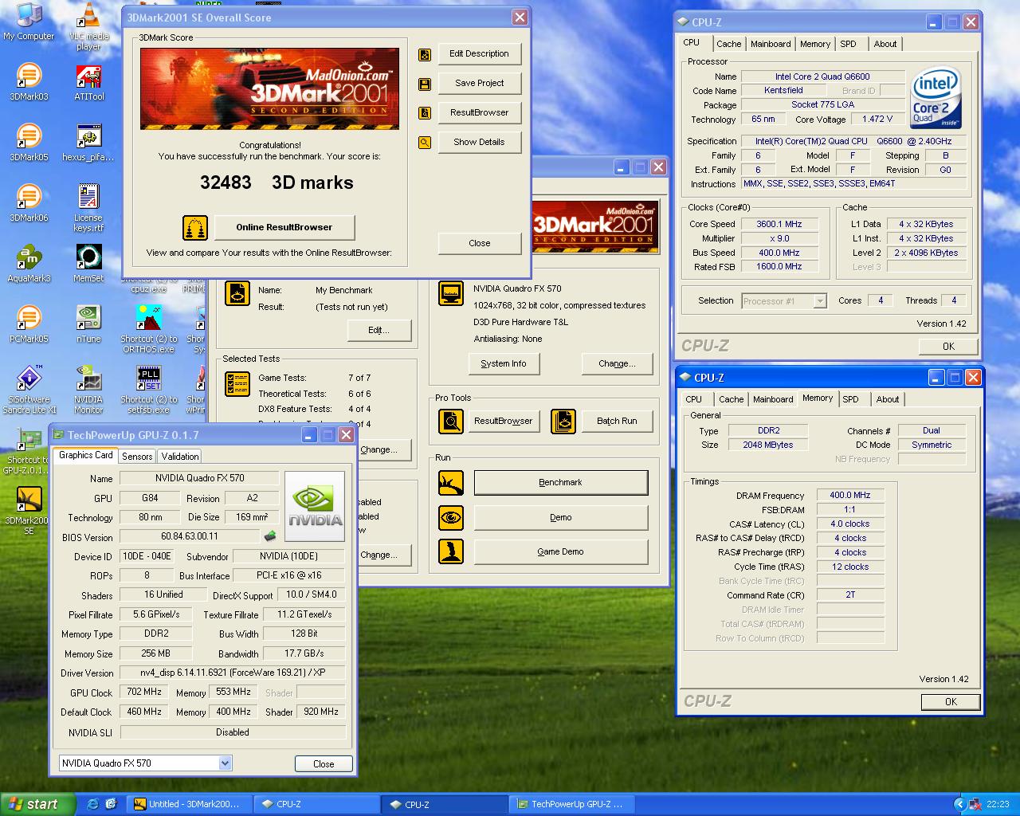Click the GPU Clock 702 MHz field

click(x=143, y=692)
